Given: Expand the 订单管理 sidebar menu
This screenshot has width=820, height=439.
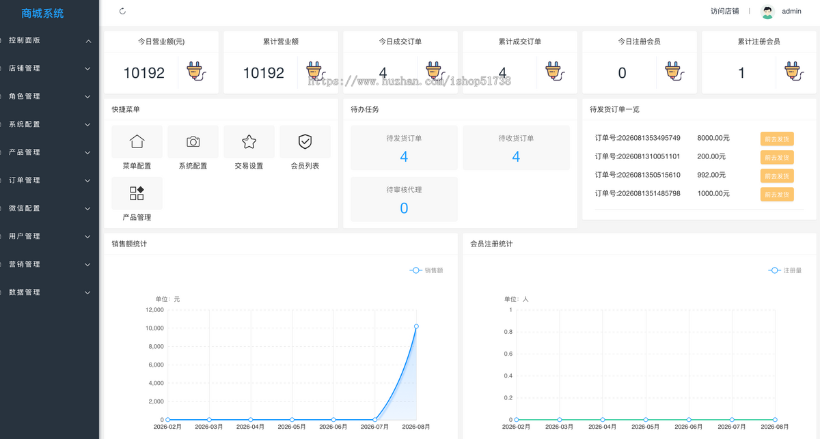Looking at the screenshot, I should [49, 180].
